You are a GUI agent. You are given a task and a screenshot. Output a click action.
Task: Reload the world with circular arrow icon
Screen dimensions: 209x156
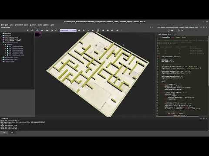[56, 30]
